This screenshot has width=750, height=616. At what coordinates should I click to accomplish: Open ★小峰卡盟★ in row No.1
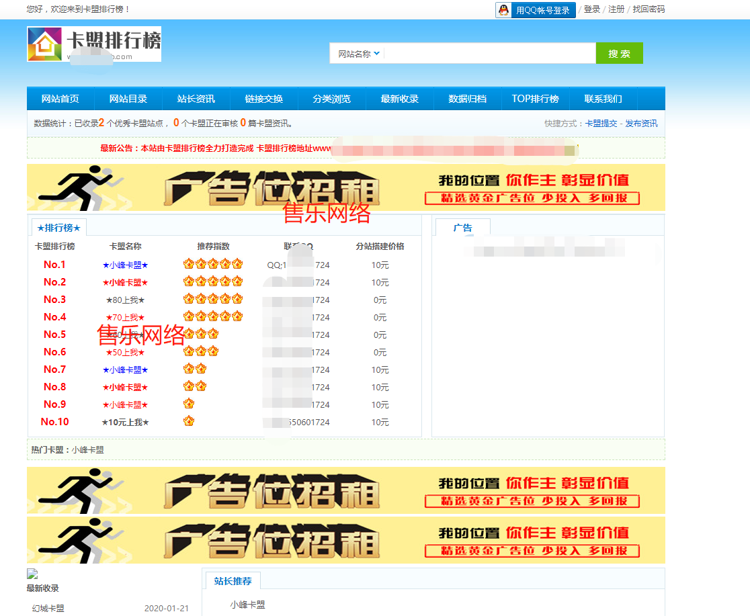[x=125, y=265]
